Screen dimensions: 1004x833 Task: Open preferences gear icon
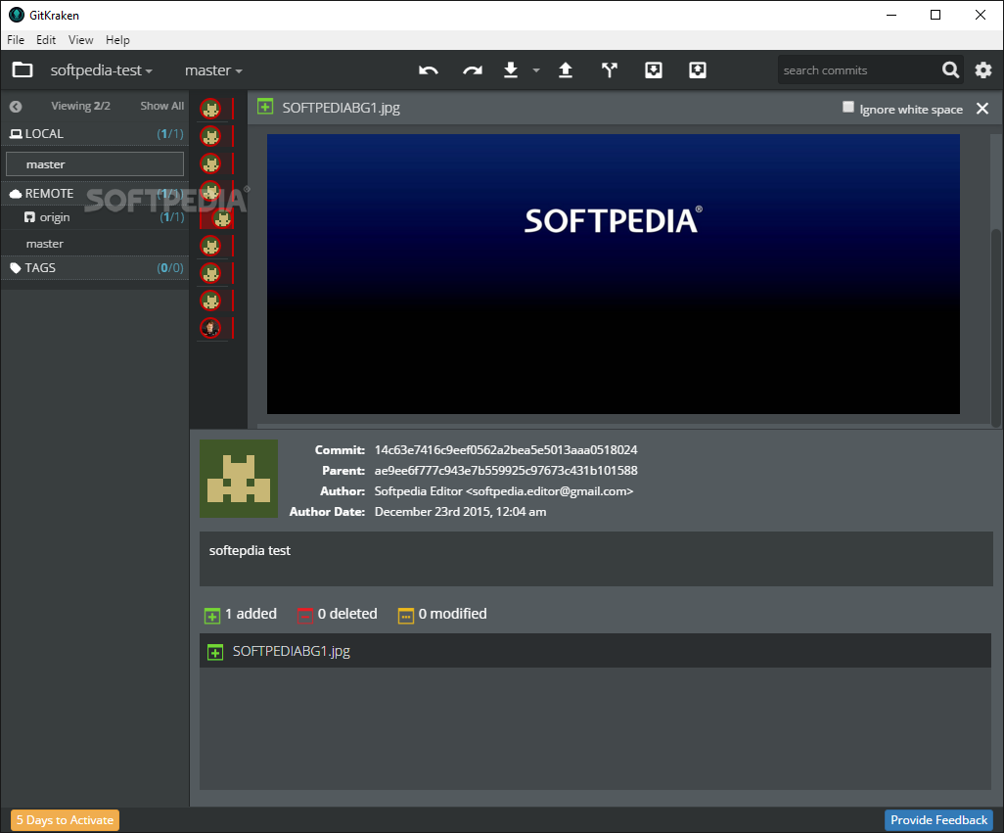(983, 69)
